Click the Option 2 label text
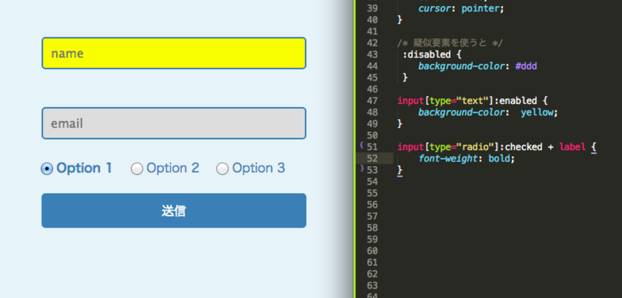The image size is (622, 298). (173, 168)
